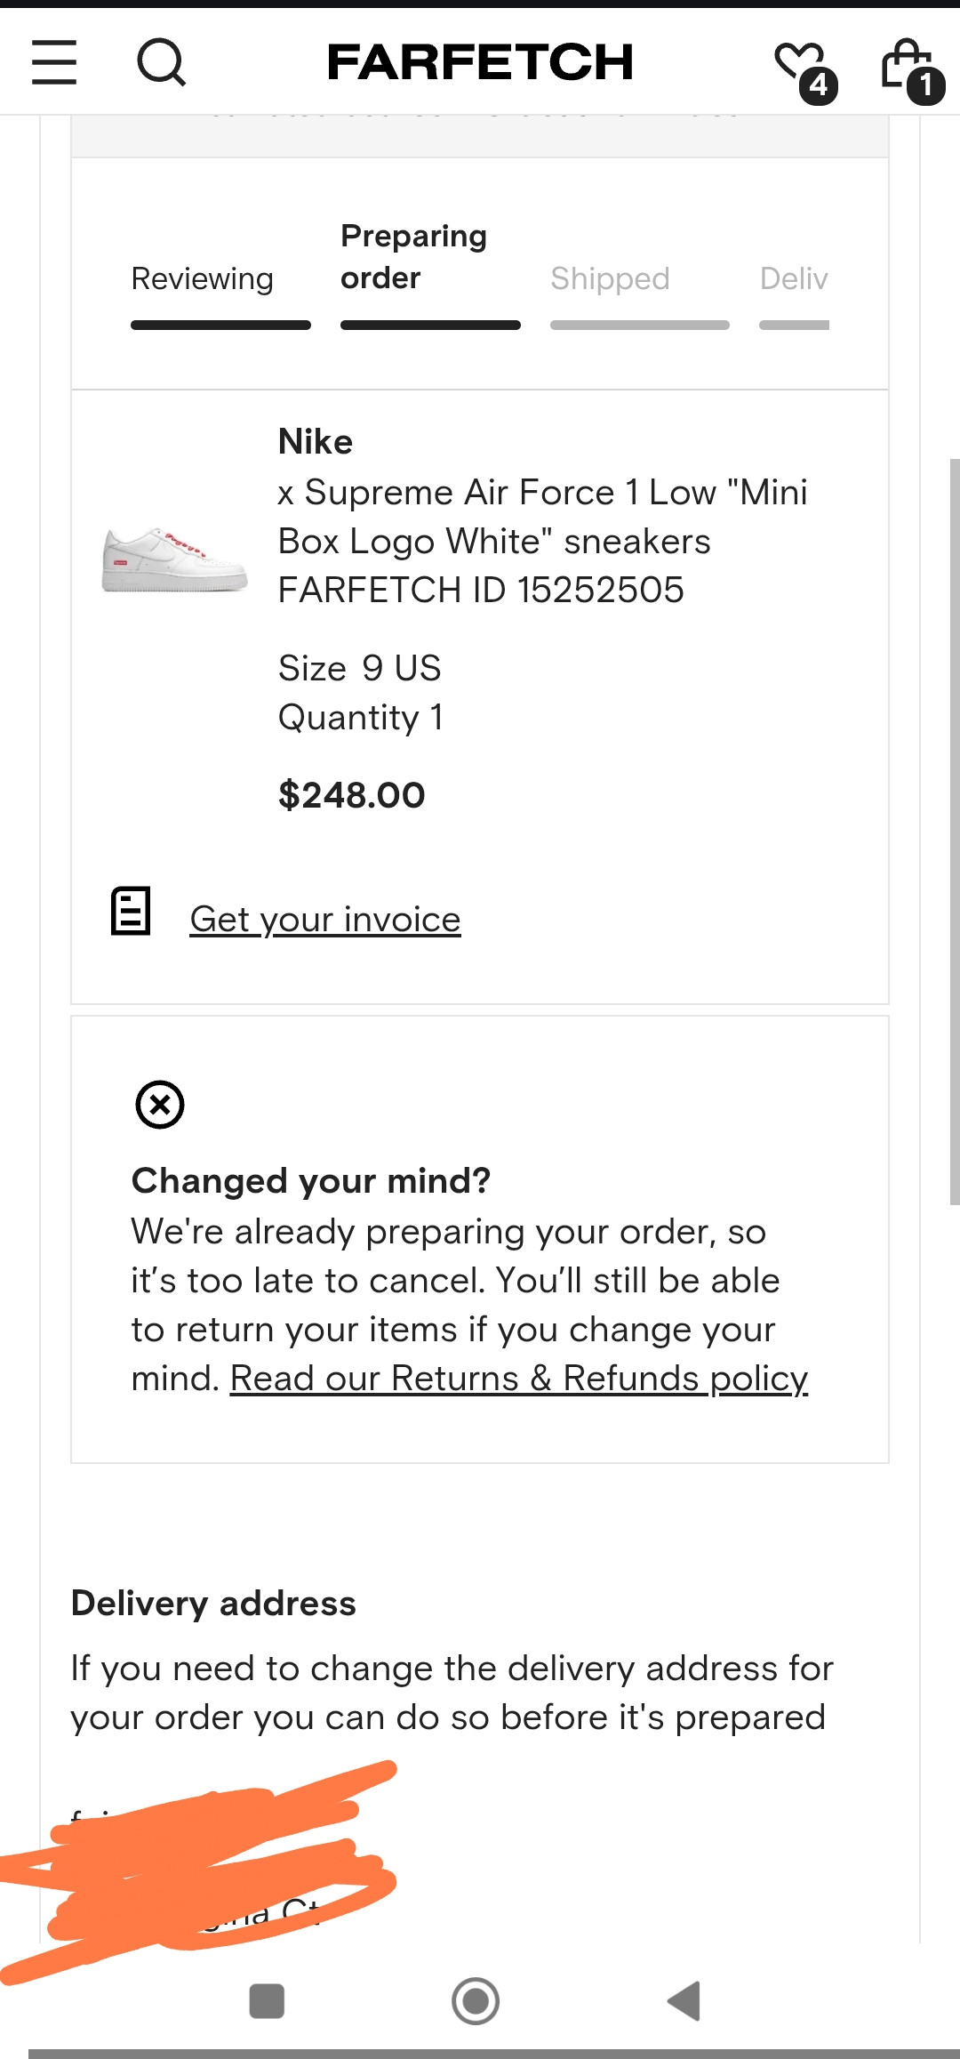Select the Preparing order step
Image resolution: width=960 pixels, height=2059 pixels.
(x=413, y=257)
